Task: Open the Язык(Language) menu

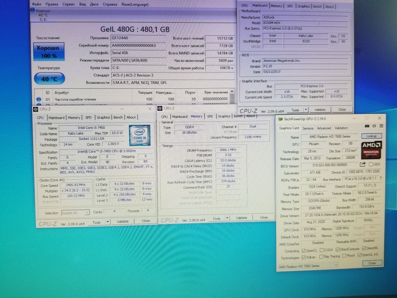Action: coord(135,4)
